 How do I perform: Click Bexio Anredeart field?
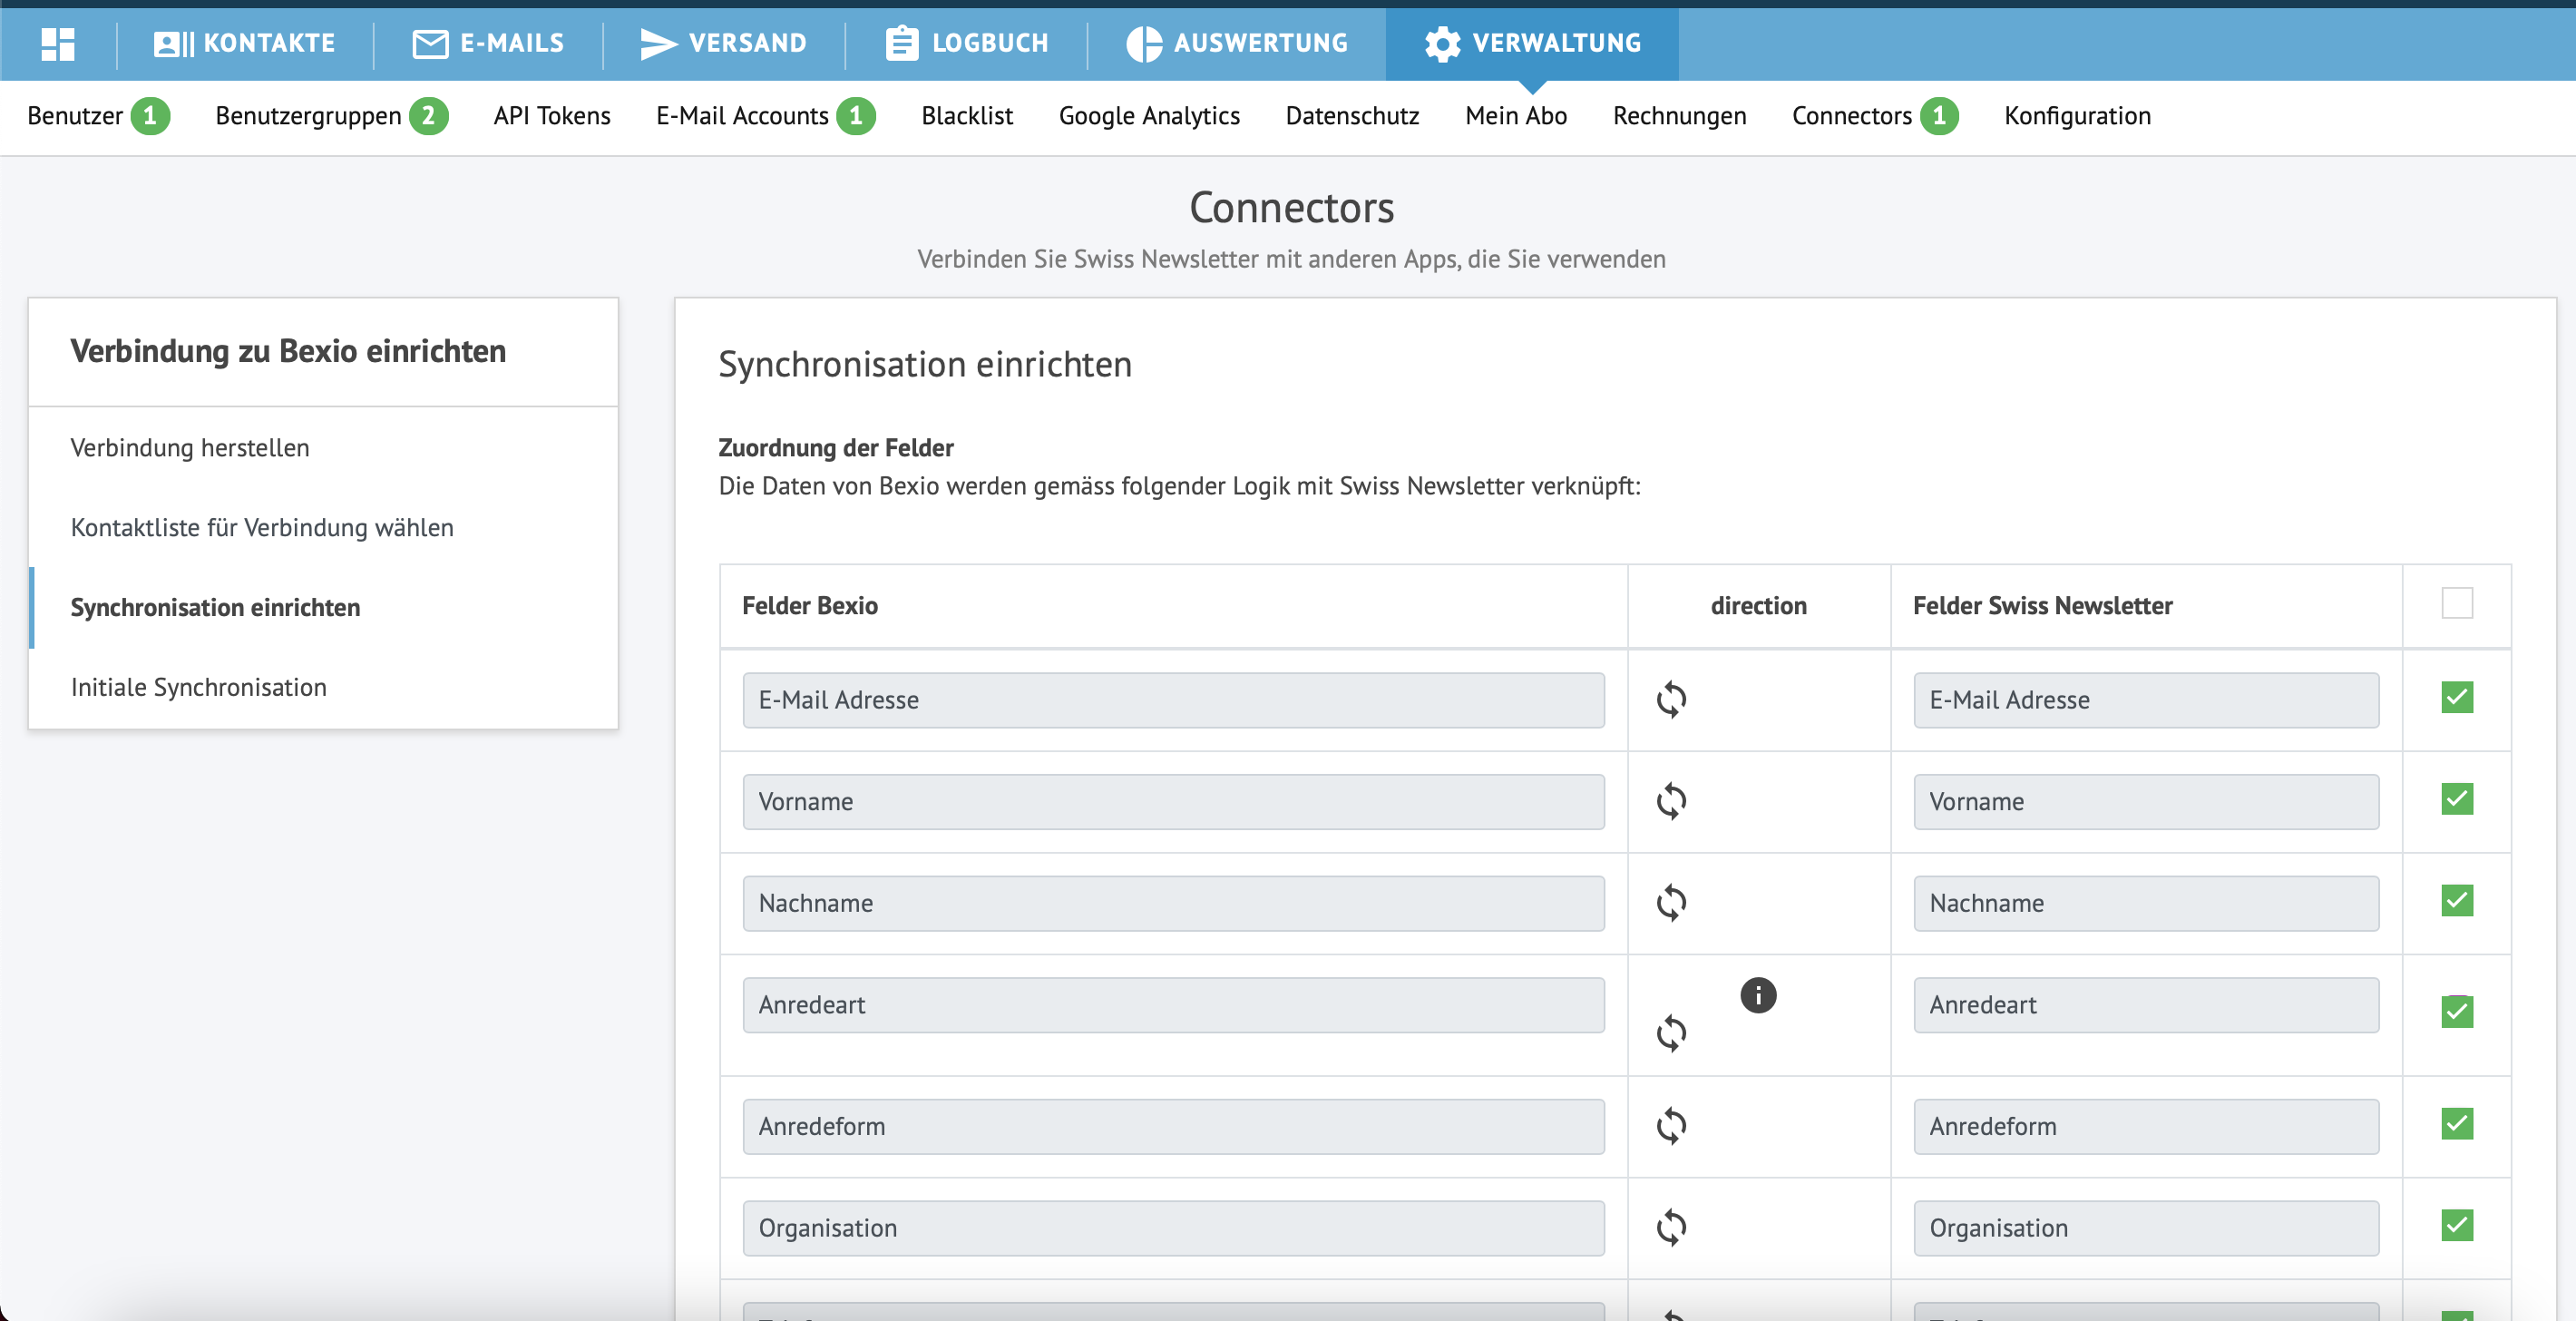coord(1173,1005)
